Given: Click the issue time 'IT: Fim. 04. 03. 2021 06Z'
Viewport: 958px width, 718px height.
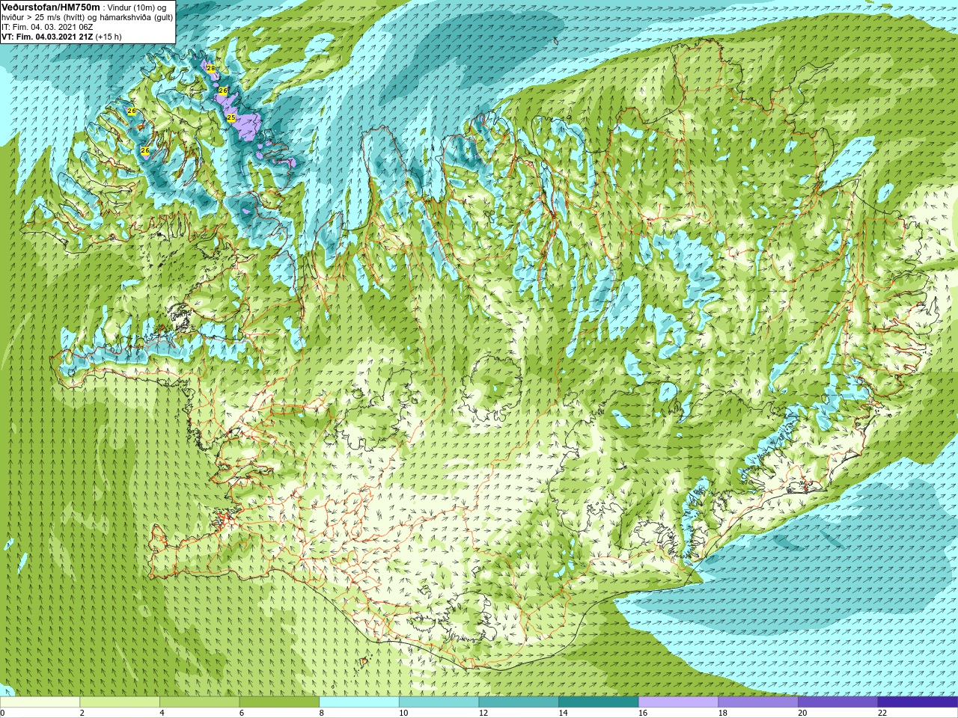Looking at the screenshot, I should pyautogui.click(x=47, y=27).
